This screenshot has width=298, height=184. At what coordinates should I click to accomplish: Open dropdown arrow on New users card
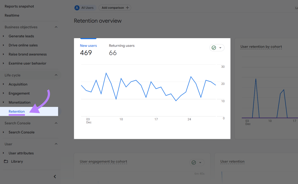pos(220,48)
